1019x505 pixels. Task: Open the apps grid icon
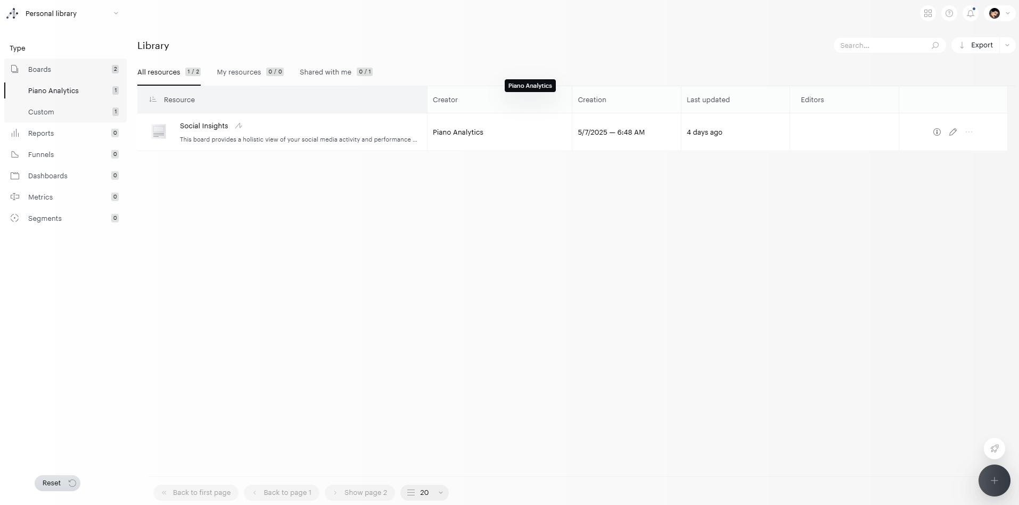(x=928, y=13)
